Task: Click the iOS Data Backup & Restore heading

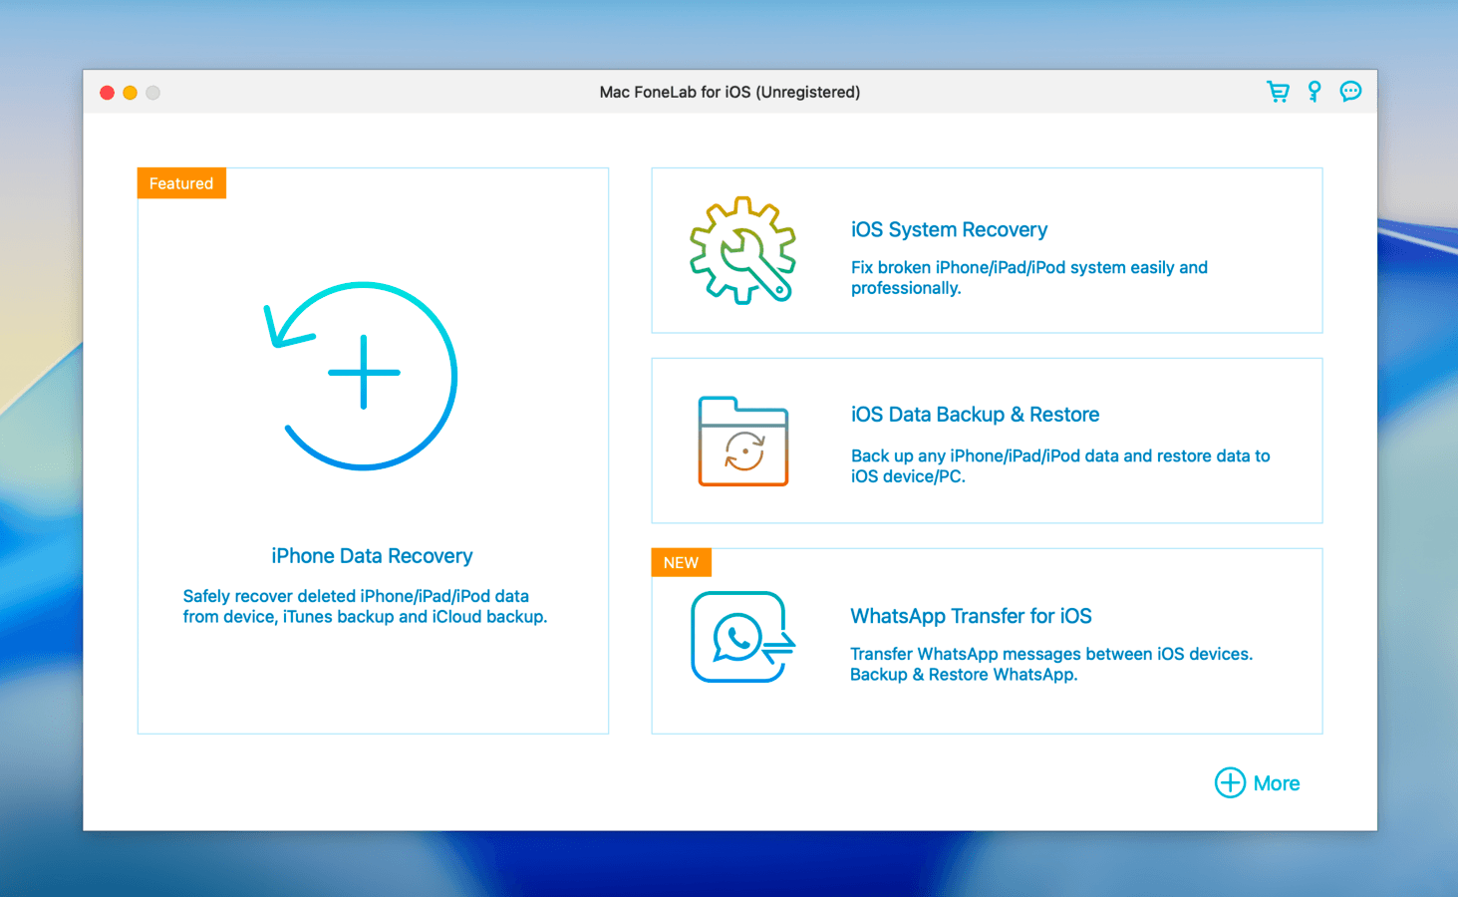Action: coord(975,414)
